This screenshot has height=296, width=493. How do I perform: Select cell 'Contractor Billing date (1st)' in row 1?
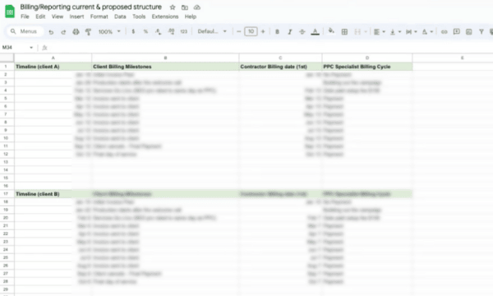click(280, 67)
